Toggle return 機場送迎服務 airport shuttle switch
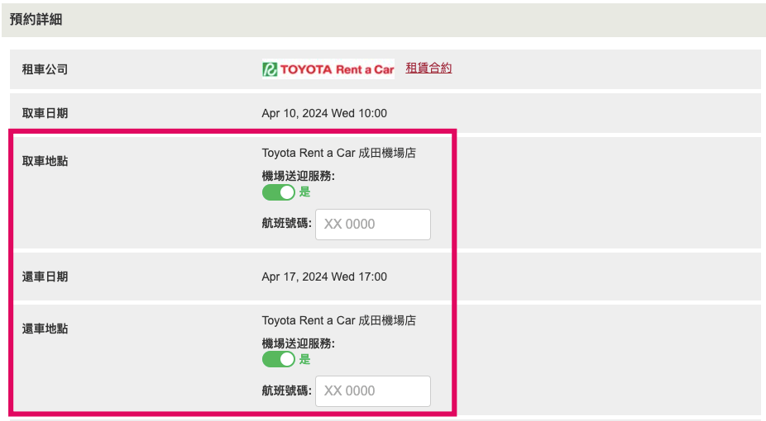This screenshot has height=421, width=766. coord(279,360)
